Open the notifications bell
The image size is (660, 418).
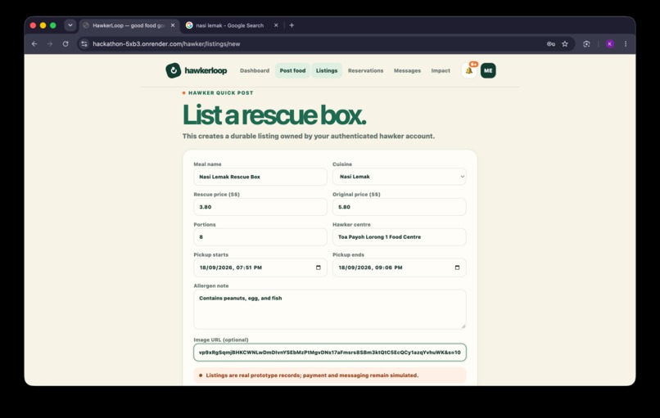[x=469, y=70]
